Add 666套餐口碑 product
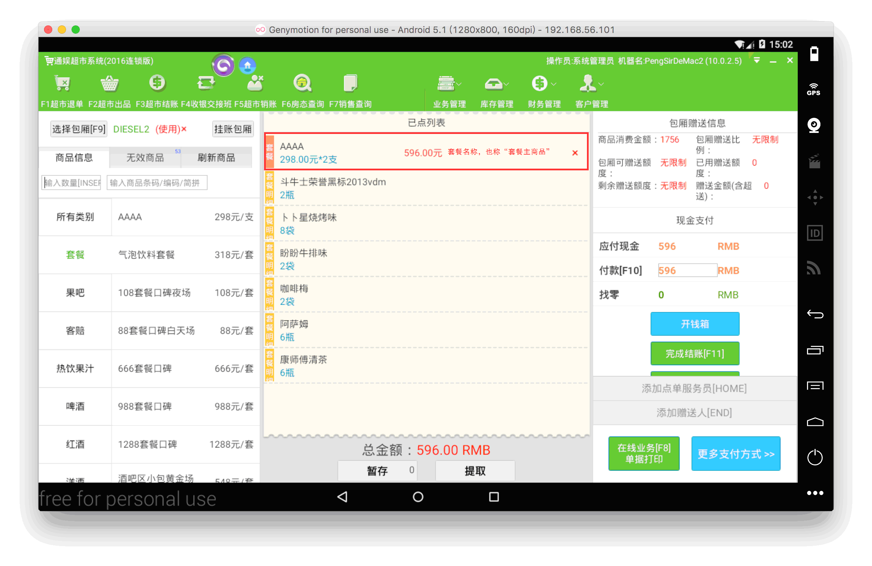Viewport: 872px width, 566px height. (x=185, y=369)
